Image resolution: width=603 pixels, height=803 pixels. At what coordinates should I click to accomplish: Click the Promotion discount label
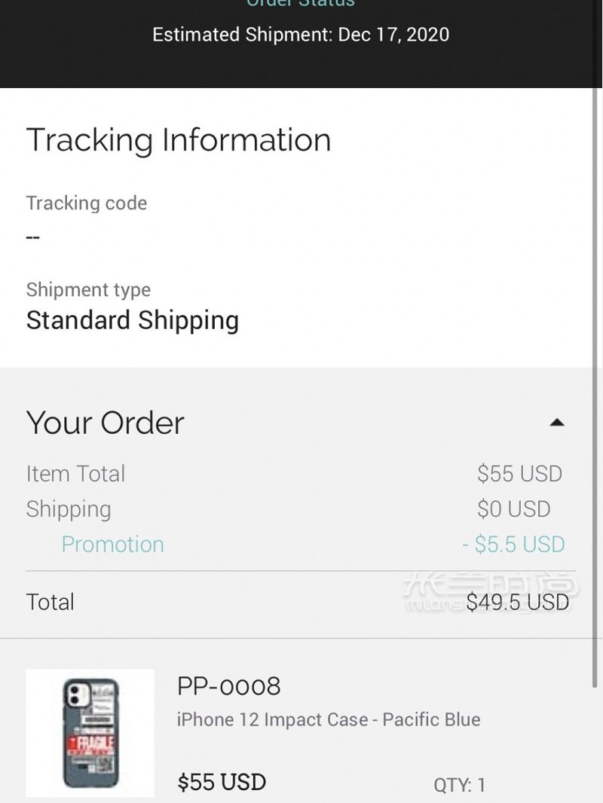[x=113, y=545]
